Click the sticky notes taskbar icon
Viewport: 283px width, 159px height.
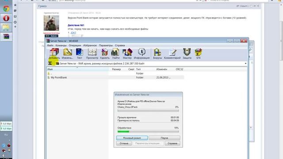tap(6, 27)
